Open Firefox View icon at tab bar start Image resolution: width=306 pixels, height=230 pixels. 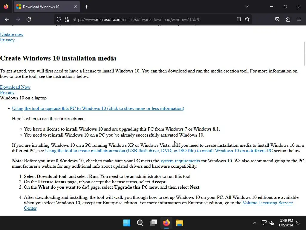coord(6,7)
